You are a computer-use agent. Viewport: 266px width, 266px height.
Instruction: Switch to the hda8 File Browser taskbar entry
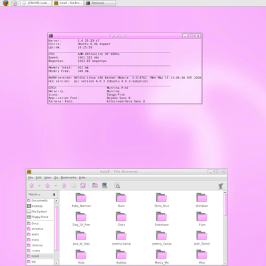(68, 3)
